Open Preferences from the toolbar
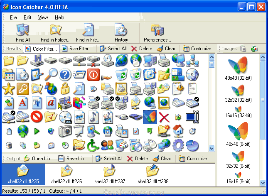 (x=157, y=33)
